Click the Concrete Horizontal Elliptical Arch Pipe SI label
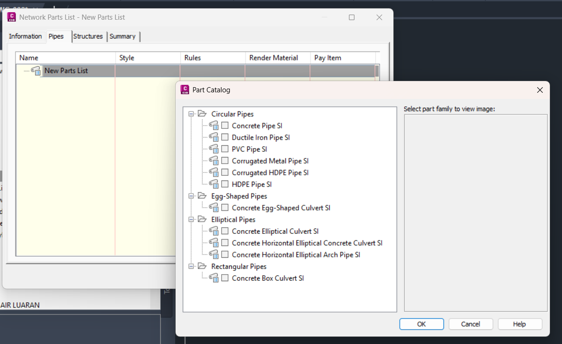562x344 pixels. pos(296,254)
